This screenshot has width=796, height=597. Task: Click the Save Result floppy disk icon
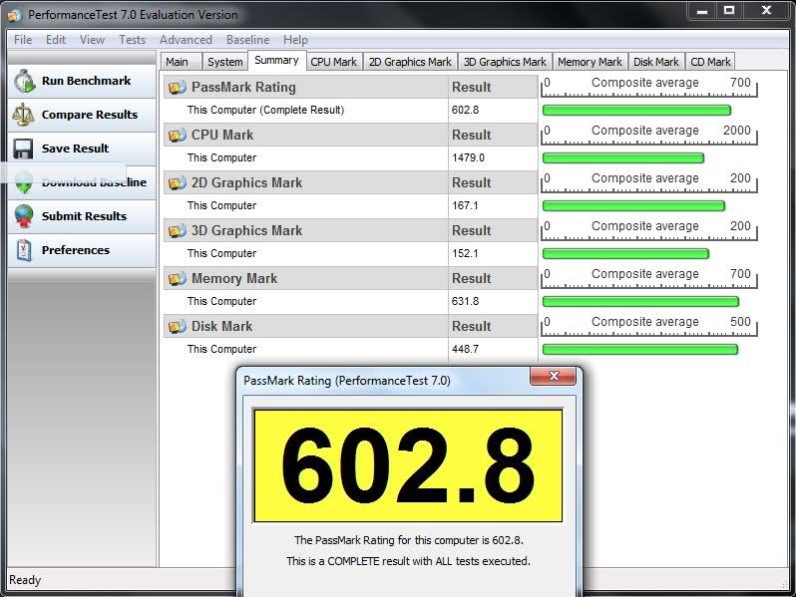(23, 149)
